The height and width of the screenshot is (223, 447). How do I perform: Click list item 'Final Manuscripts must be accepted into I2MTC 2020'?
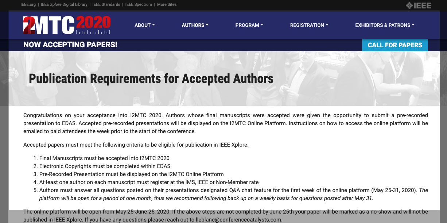[104, 158]
